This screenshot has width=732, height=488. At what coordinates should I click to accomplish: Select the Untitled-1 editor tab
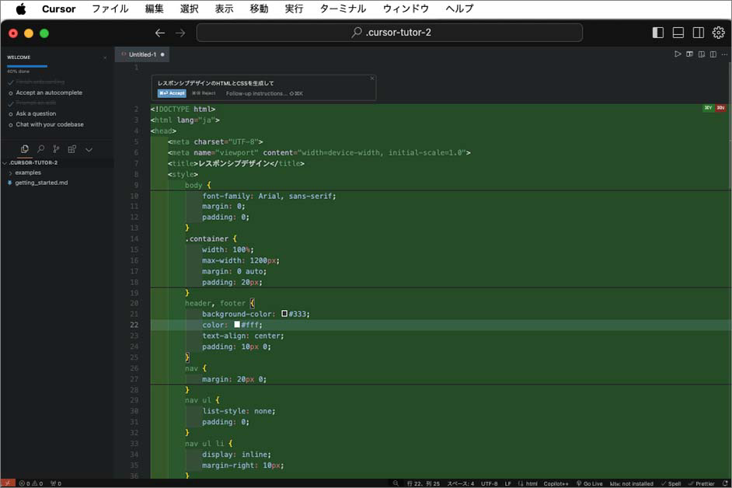click(141, 54)
